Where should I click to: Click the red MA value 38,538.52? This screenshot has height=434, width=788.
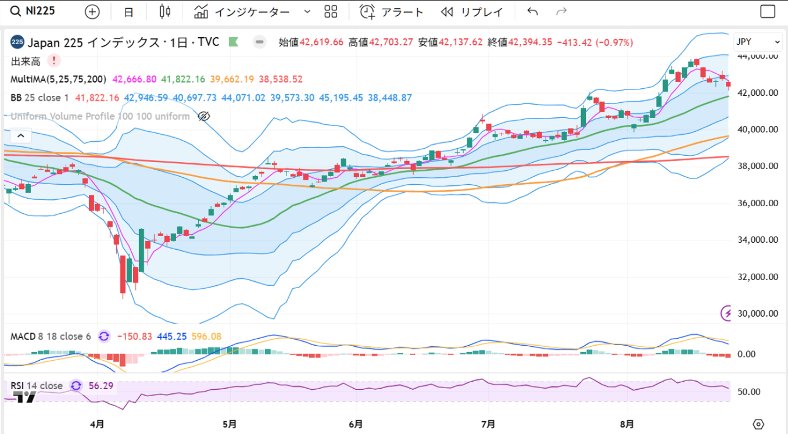(x=281, y=79)
